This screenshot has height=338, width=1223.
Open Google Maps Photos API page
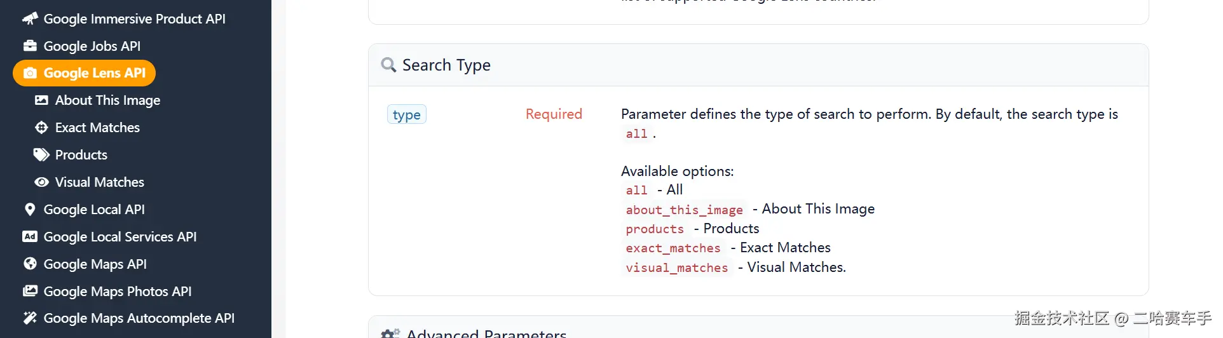117,292
